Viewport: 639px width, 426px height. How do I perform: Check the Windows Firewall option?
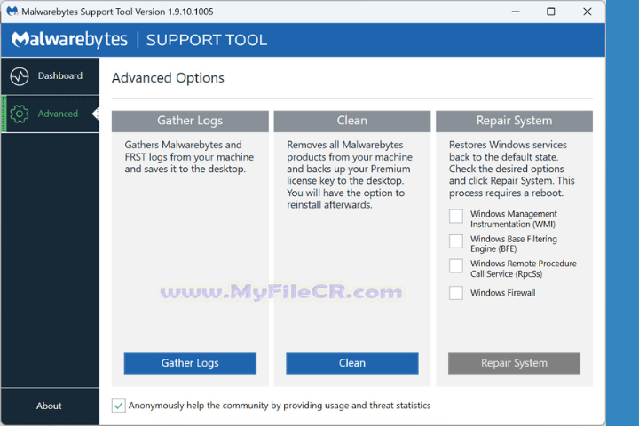tap(456, 293)
